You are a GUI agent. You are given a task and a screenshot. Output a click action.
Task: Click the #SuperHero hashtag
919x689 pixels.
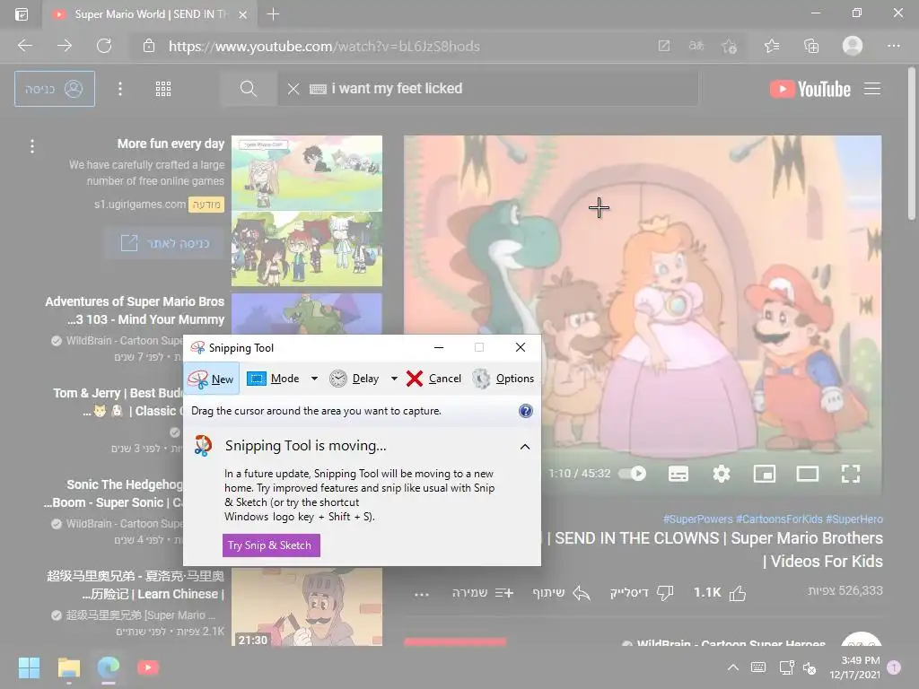(854, 519)
